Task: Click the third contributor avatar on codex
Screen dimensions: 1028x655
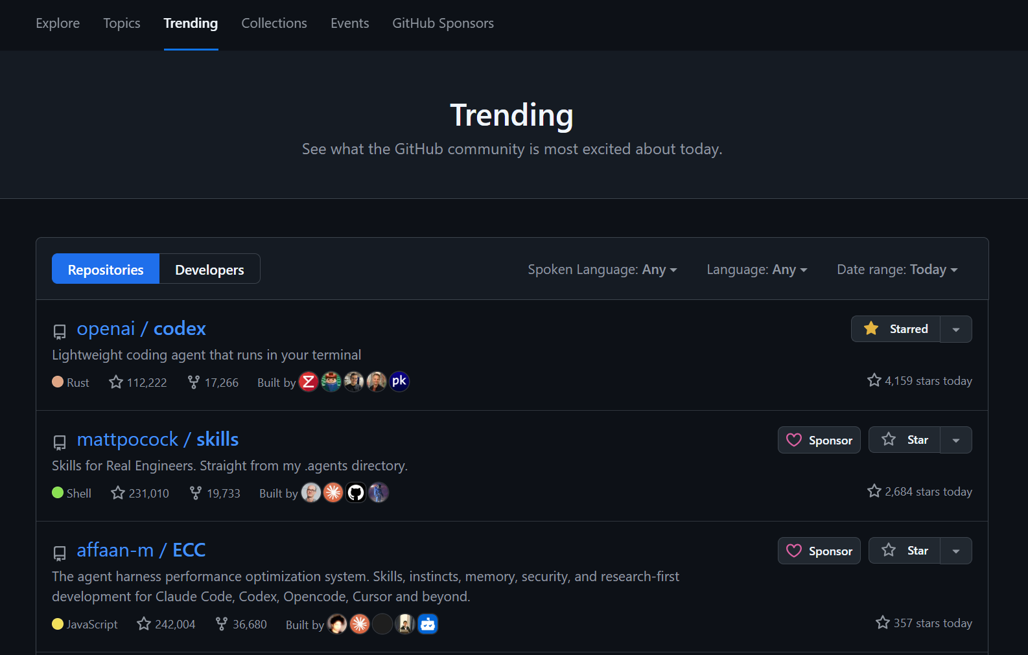Action: coord(354,382)
